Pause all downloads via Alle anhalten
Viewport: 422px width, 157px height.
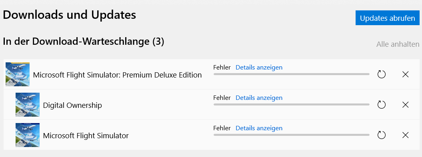[398, 44]
